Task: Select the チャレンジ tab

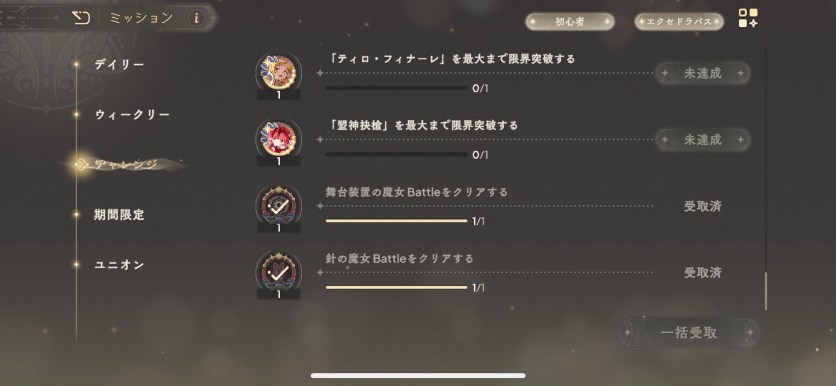Action: (x=126, y=164)
